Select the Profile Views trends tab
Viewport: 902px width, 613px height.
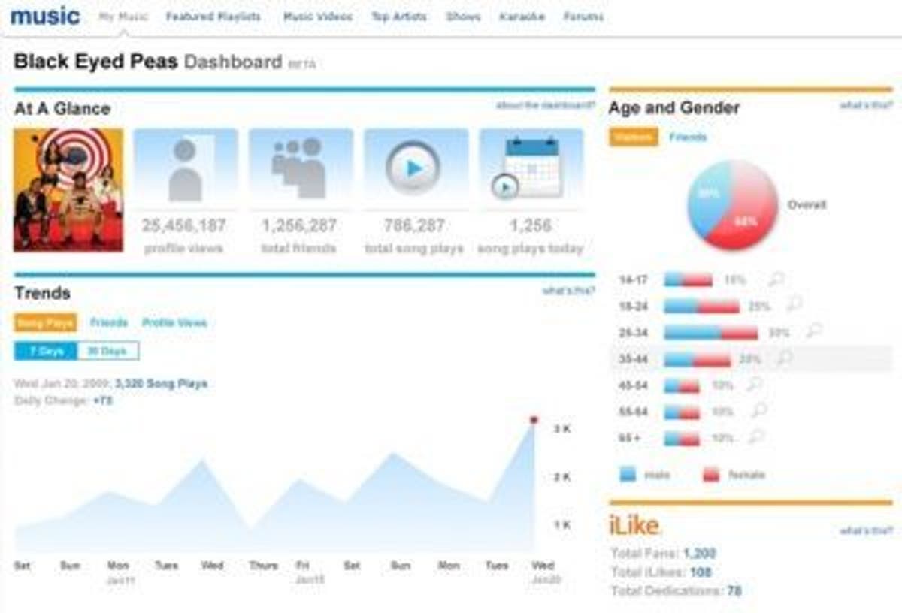pos(174,322)
